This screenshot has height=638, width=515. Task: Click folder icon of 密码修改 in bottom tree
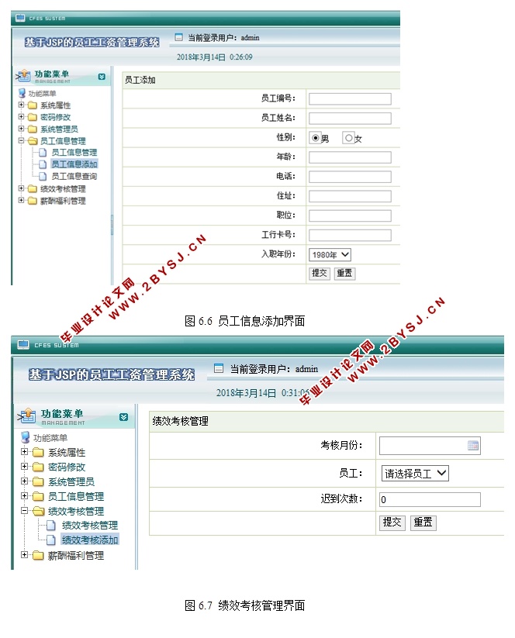(38, 467)
